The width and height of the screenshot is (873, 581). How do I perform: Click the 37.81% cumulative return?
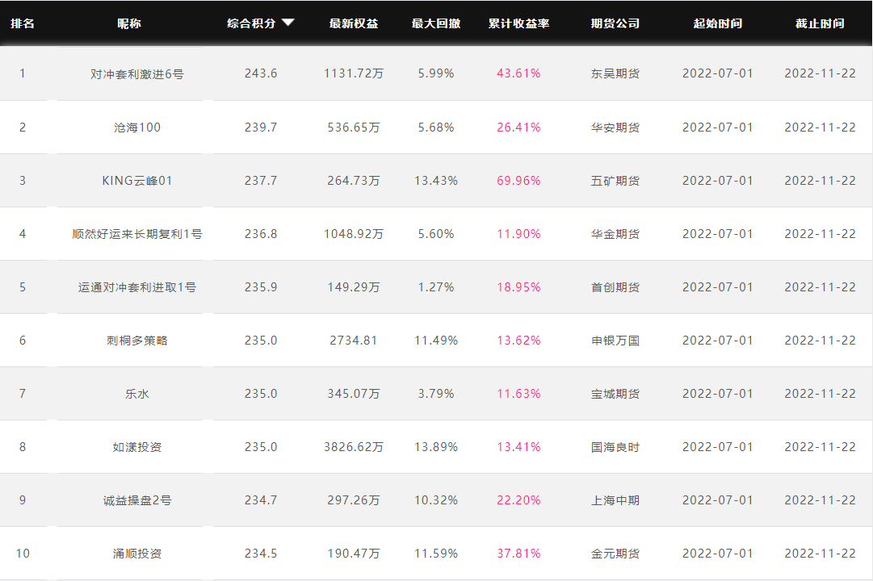point(519,554)
